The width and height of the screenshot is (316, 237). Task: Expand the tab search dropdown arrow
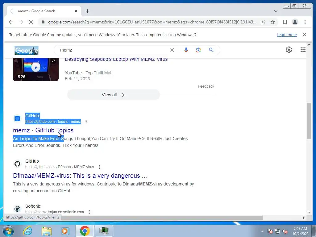(x=276, y=11)
